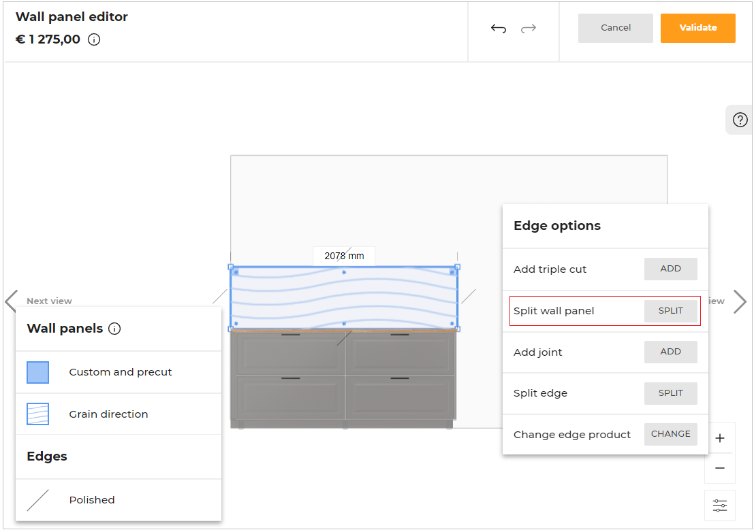The width and height of the screenshot is (754, 532).
Task: Open the help question mark icon
Action: click(x=740, y=120)
